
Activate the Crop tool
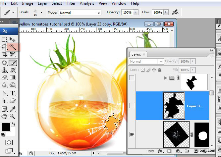coord(5,54)
